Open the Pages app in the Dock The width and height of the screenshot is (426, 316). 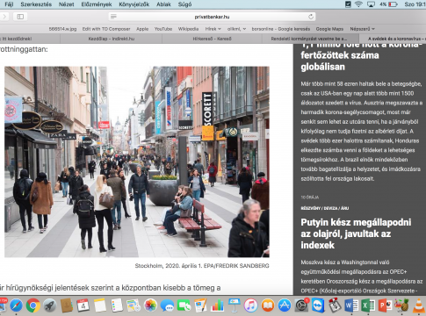(x=200, y=305)
